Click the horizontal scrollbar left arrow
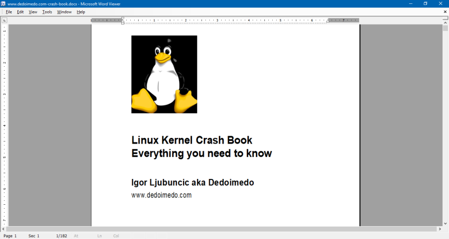The height and width of the screenshot is (239, 449). click(x=3, y=229)
